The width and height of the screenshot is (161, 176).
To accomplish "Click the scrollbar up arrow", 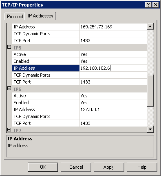I will pyautogui.click(x=150, y=26).
